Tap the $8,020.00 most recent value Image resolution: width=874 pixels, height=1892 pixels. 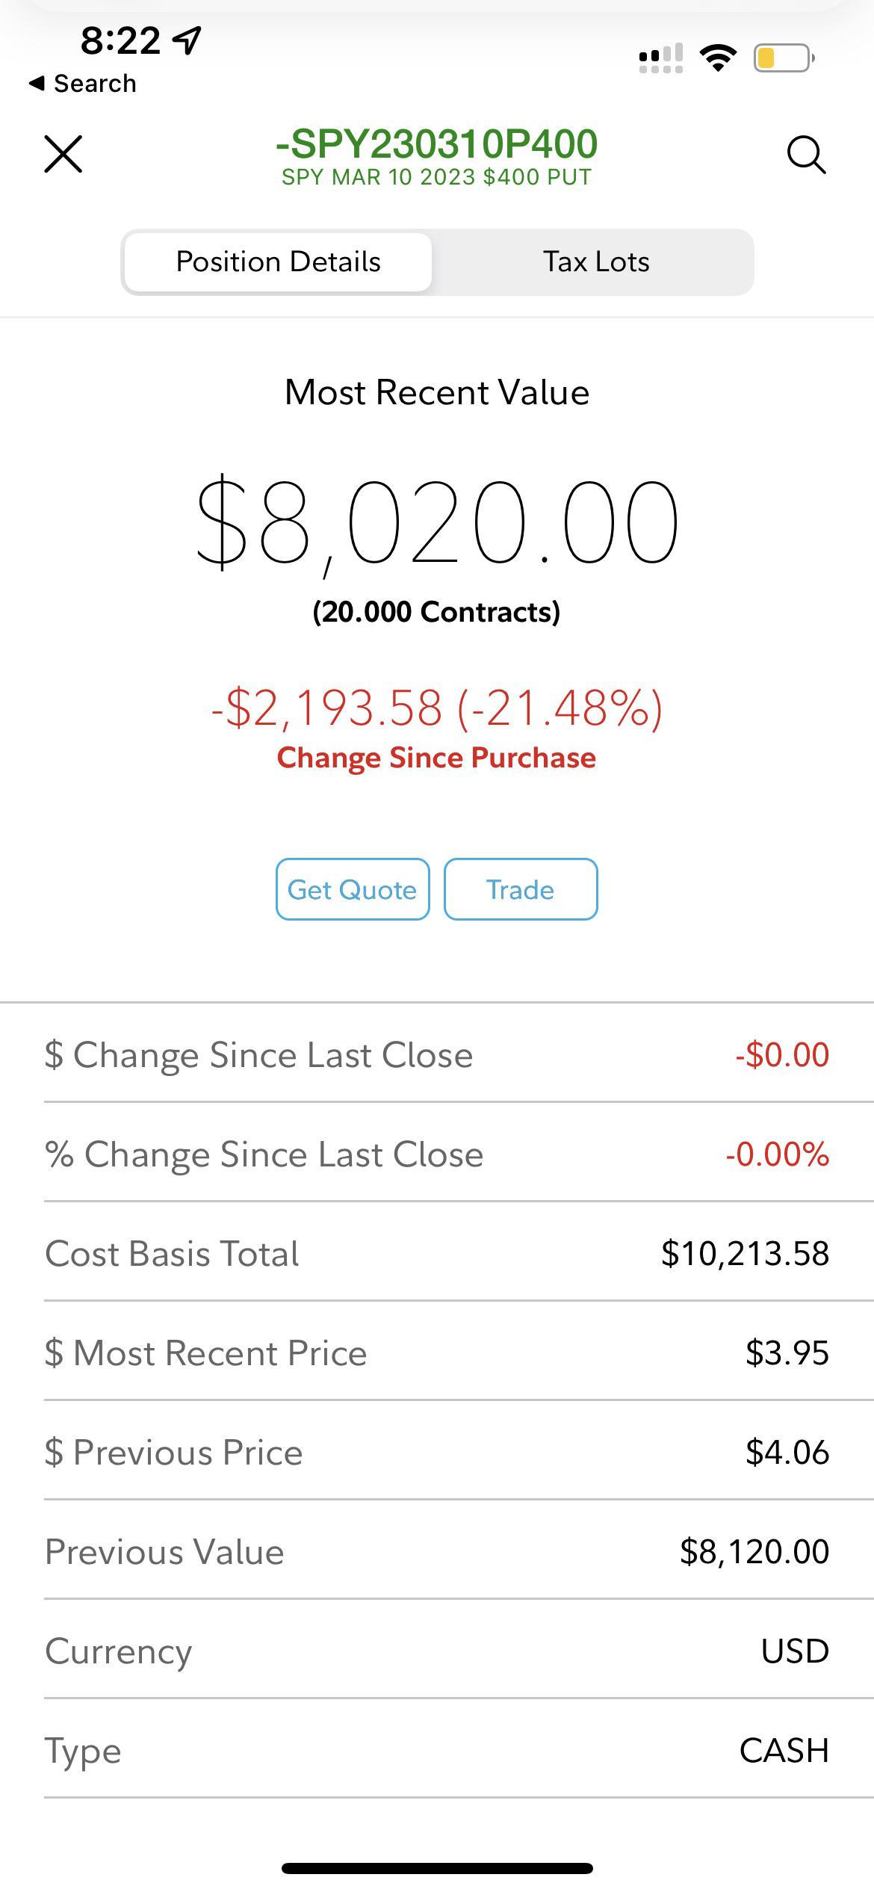(437, 522)
